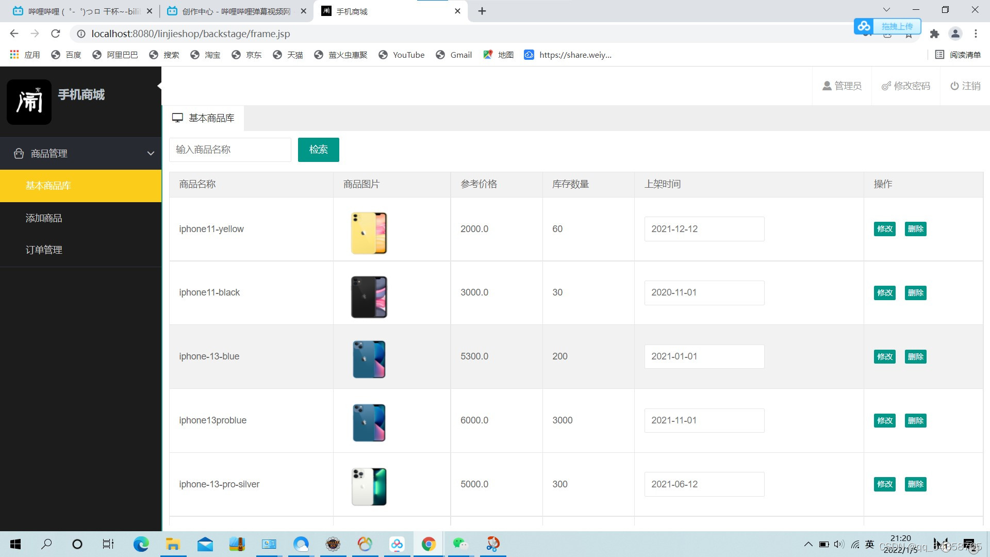Screen dimensions: 990x557
Task: Click 修改 for iphone11-black
Action: tap(885, 293)
